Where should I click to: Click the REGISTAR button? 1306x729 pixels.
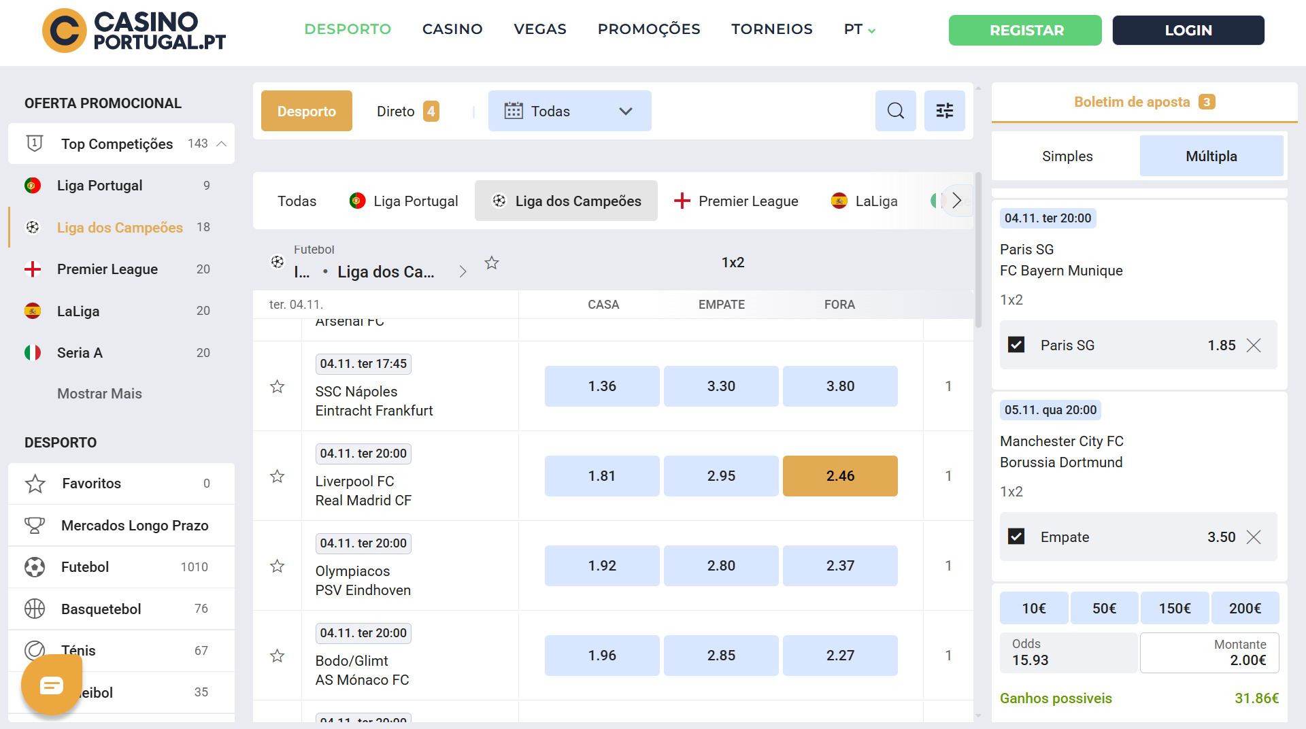[x=1024, y=31]
